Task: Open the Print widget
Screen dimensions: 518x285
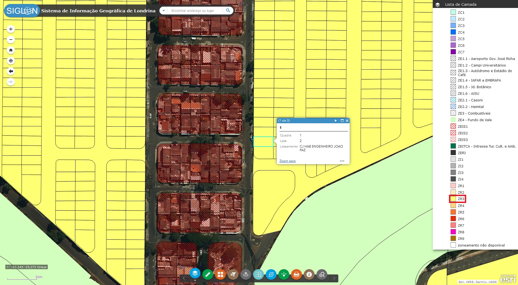Action: click(297, 275)
